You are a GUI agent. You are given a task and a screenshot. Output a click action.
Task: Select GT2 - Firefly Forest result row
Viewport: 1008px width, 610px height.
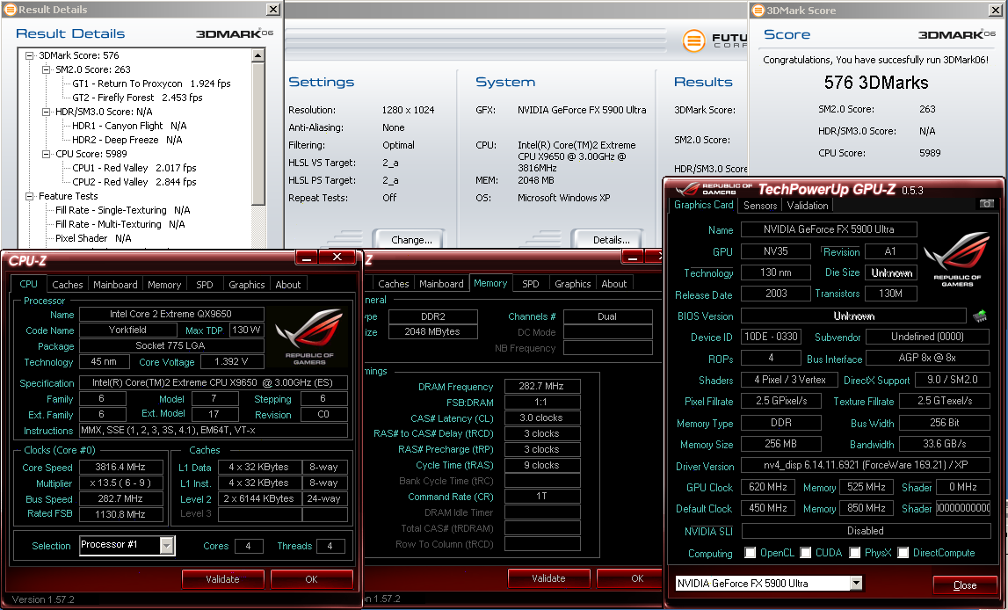point(137,98)
